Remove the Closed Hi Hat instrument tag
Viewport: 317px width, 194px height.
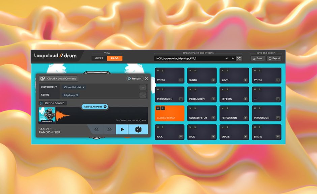click(x=84, y=87)
